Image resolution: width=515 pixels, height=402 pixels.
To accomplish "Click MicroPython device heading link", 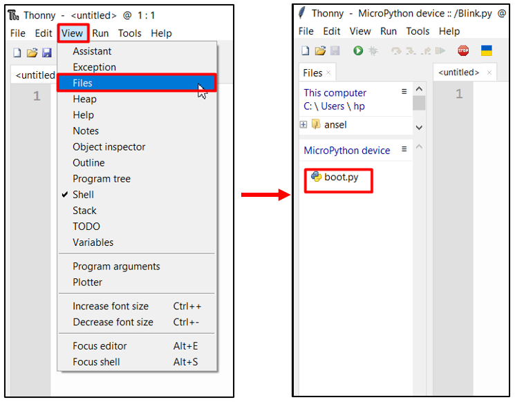I will 347,151.
